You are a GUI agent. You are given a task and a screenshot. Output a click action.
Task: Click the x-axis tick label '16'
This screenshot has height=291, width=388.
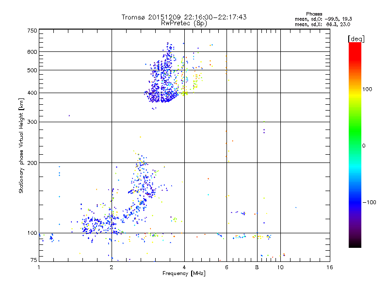pos(330,267)
